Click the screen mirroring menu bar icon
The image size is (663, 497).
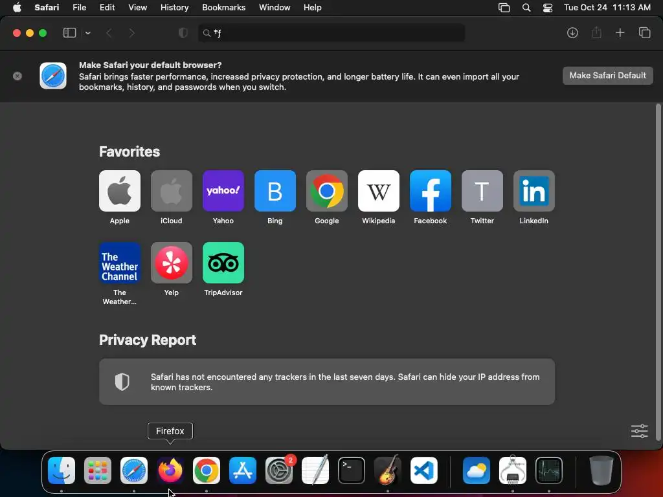click(504, 8)
